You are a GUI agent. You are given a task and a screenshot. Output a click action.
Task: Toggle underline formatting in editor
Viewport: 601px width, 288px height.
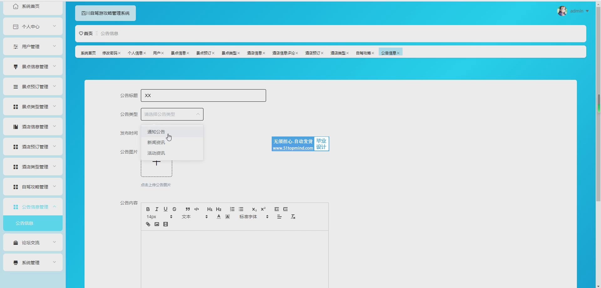[166, 209]
